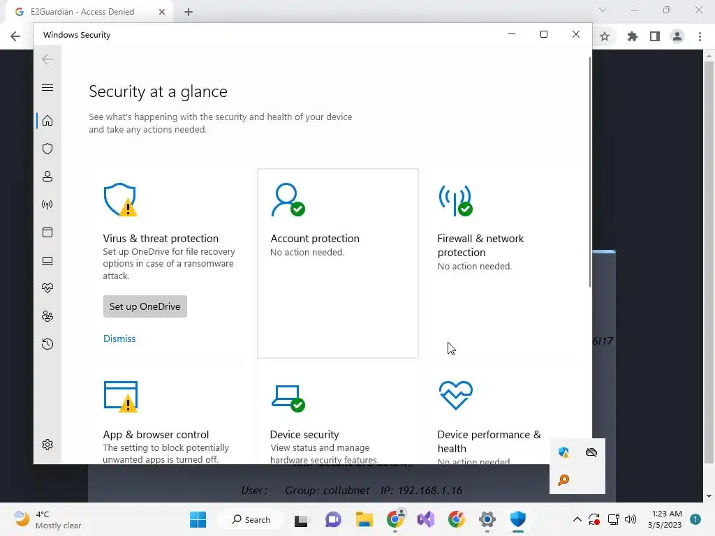
Task: Close the E2Guardian Chrome tab
Action: [x=162, y=12]
